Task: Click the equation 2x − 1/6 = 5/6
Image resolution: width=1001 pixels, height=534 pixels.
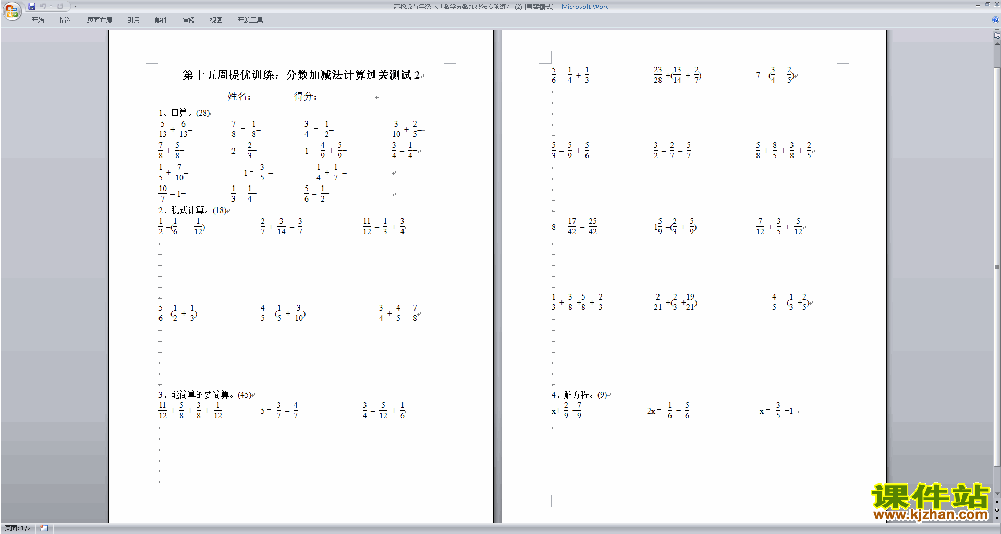Action: pos(668,411)
